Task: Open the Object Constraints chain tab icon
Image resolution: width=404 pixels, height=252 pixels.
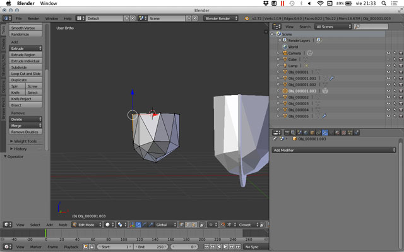Action: [318, 132]
